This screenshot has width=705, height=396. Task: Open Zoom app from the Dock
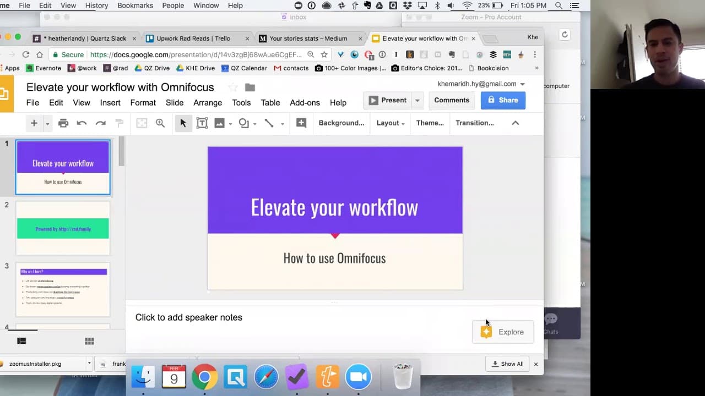coord(358,377)
